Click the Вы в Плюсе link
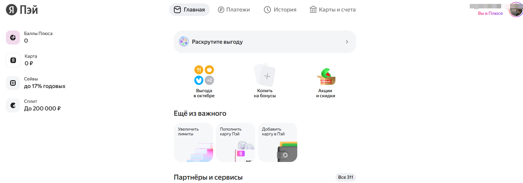Viewport: 523px width, 183px height. (490, 13)
